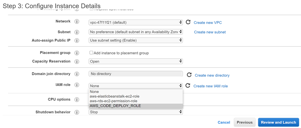This screenshot has width=301, height=128.
Task: Click the Capacity Reservation info icon
Action: (x=77, y=62)
